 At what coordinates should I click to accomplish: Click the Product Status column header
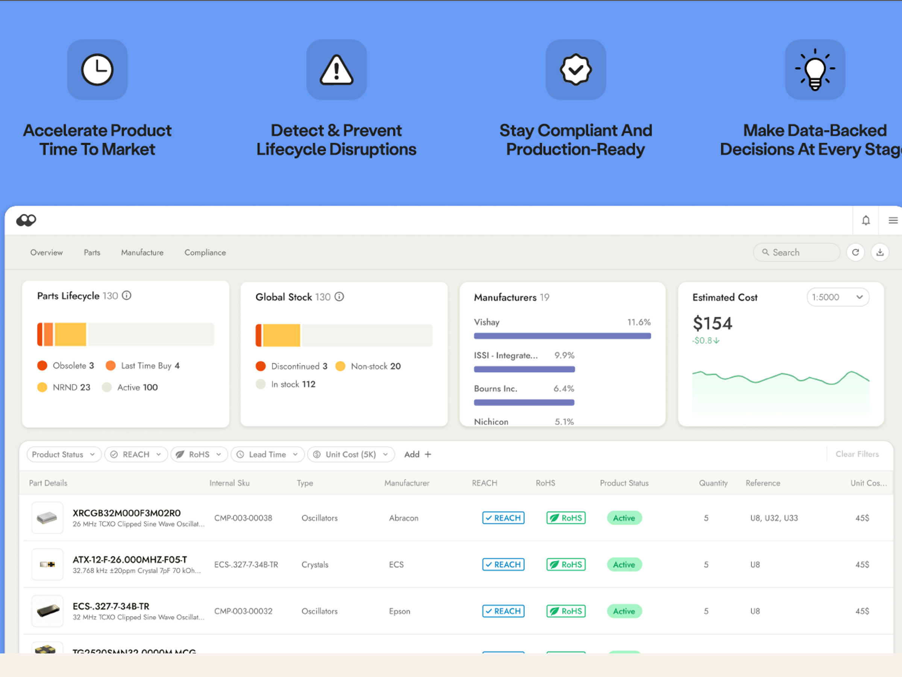click(x=624, y=483)
